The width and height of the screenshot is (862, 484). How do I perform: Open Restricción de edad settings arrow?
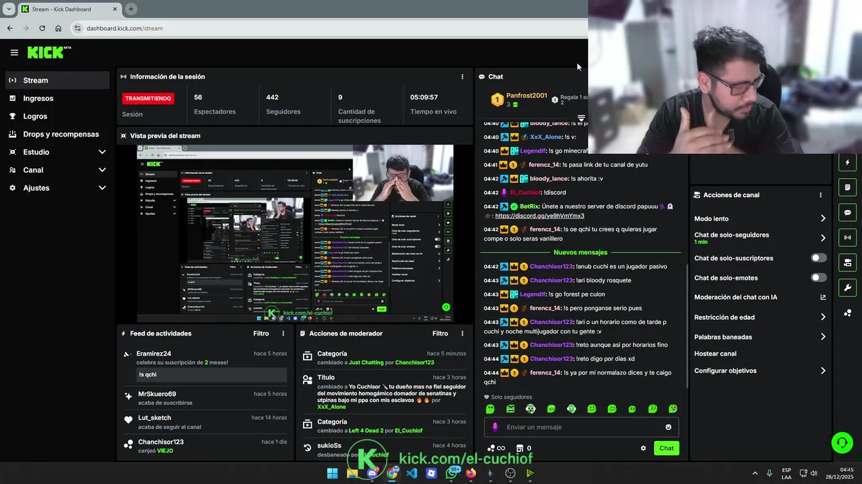click(823, 317)
